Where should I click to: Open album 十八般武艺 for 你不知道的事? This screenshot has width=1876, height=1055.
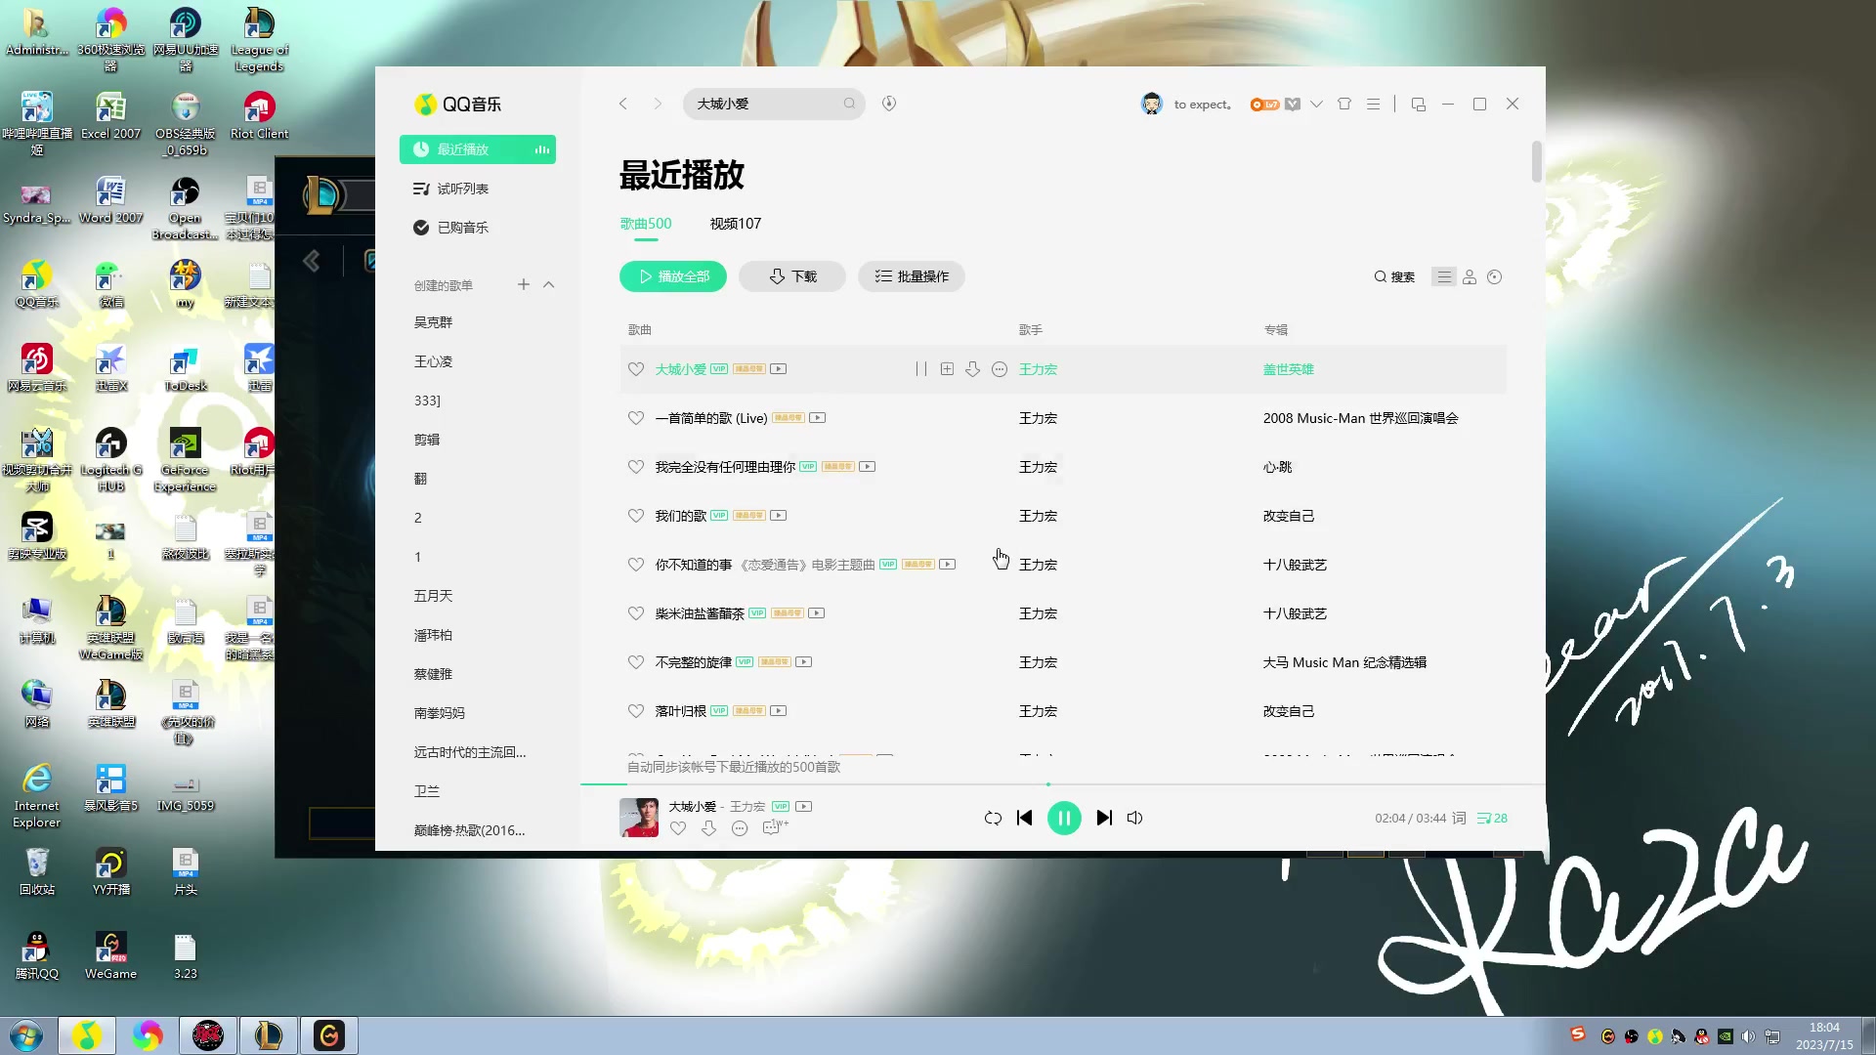tap(1295, 565)
